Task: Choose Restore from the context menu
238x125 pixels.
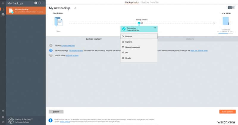Action: [x=139, y=36]
